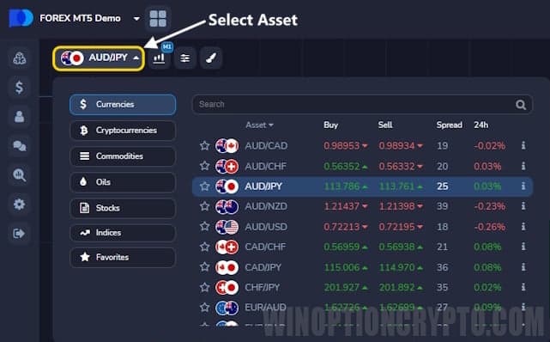550x342 pixels.
Task: Click the CAD/CHF flag pair icon
Action: [227, 247]
